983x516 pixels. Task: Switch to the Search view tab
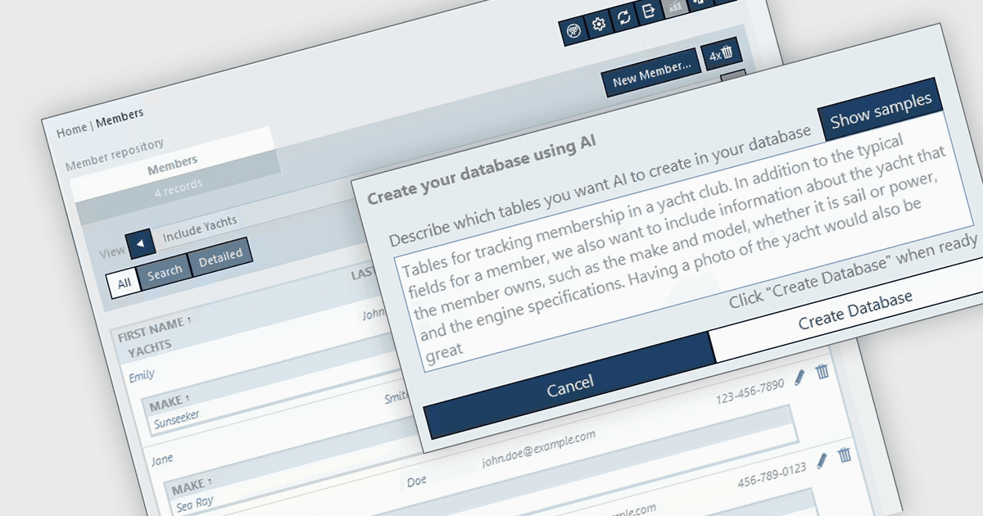click(165, 273)
